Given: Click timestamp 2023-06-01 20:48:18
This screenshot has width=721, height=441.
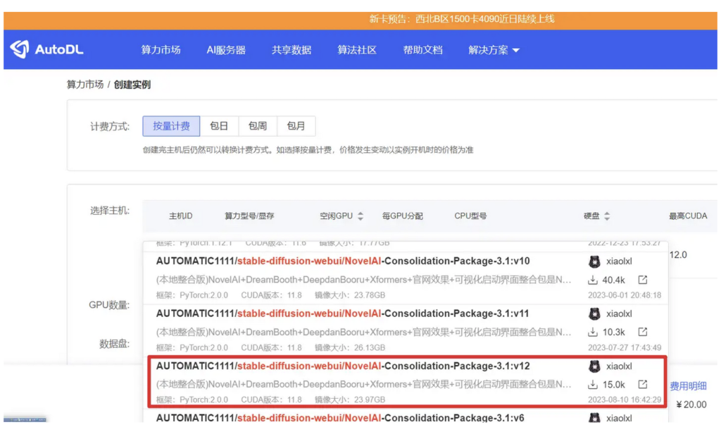Looking at the screenshot, I should [x=625, y=295].
